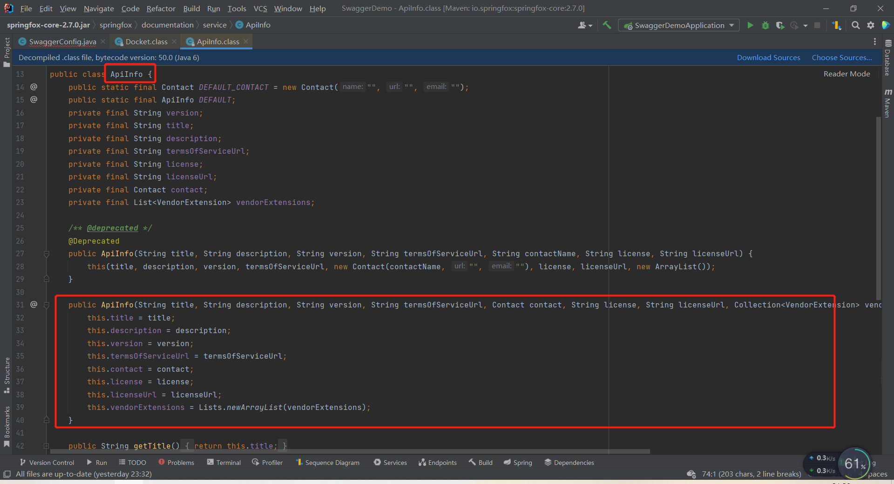Click the Download Sources link
This screenshot has height=484, width=894.
768,57
